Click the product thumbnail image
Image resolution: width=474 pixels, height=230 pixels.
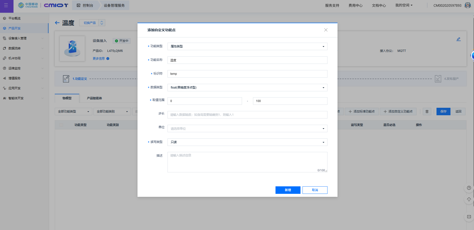pos(72,49)
